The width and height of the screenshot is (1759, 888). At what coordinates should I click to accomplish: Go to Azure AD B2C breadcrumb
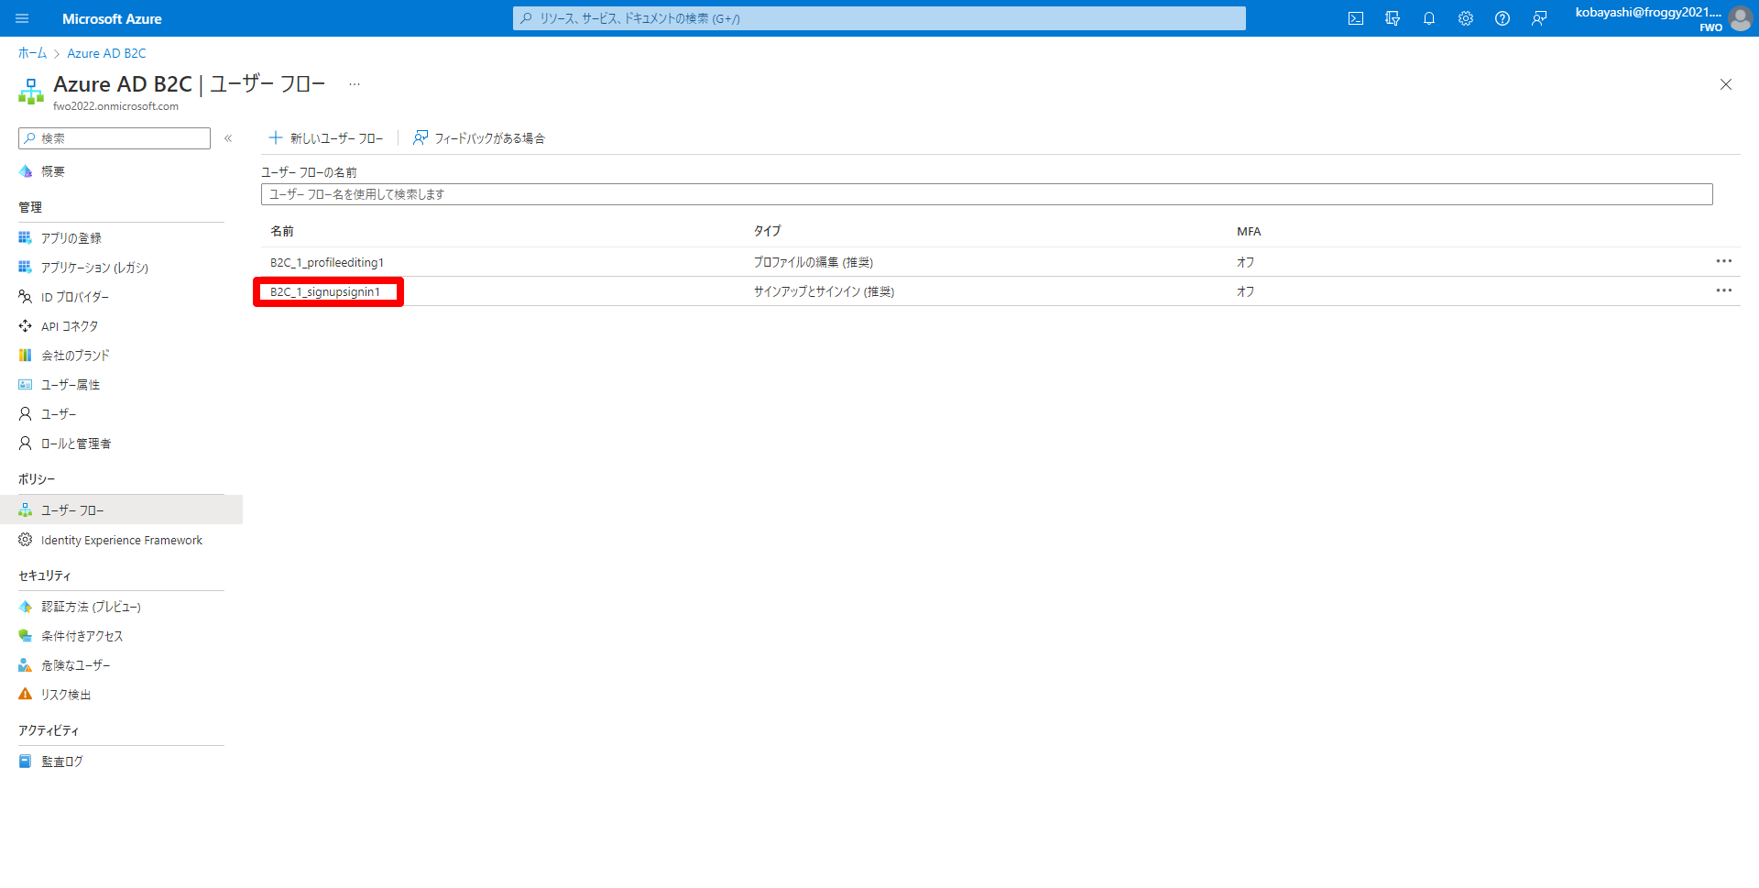coord(106,53)
